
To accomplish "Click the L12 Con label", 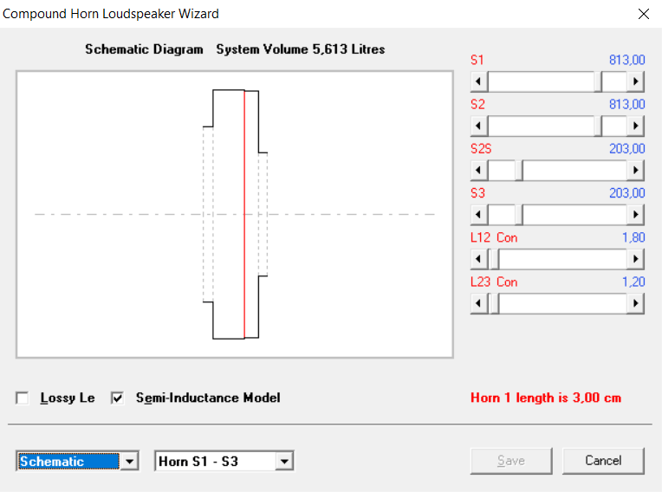I will pos(494,237).
